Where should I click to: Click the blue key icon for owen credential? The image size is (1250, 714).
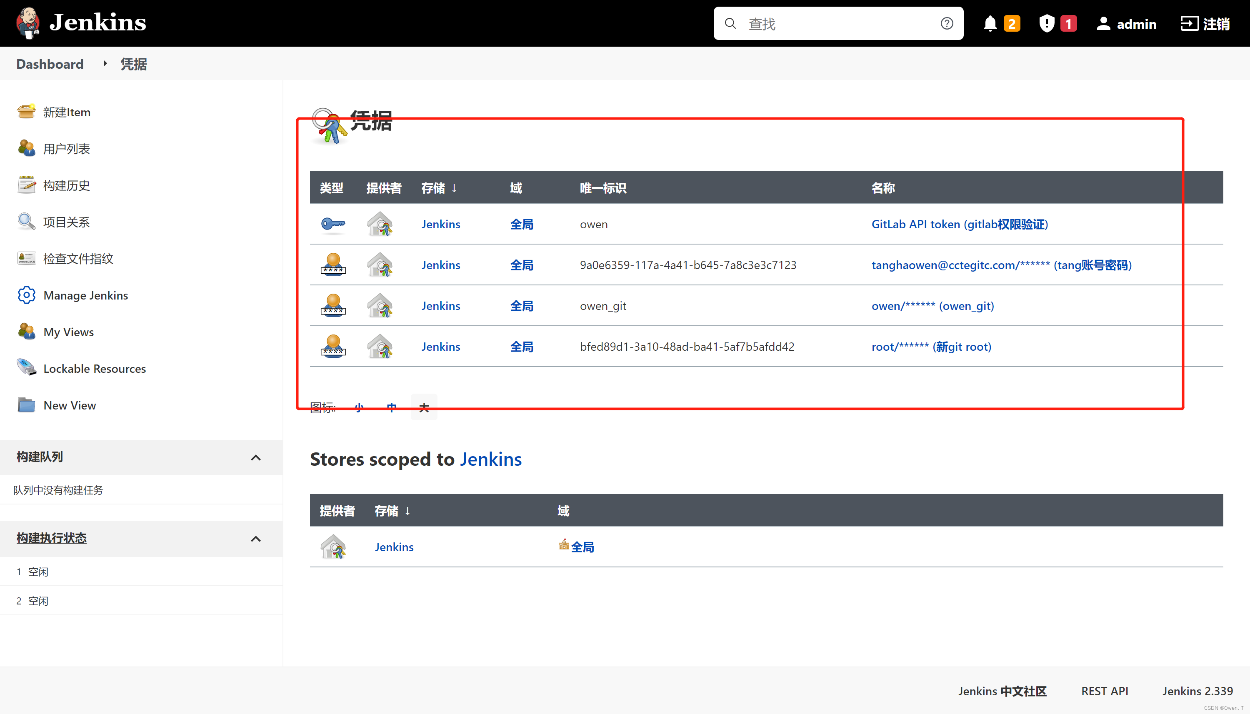333,224
